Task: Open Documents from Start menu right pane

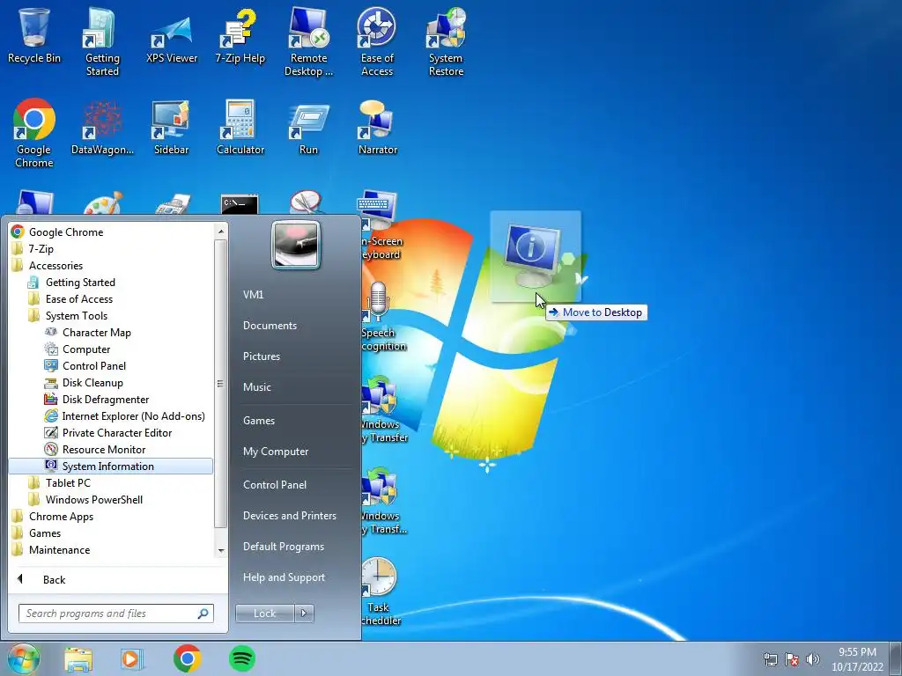Action: pyautogui.click(x=270, y=326)
